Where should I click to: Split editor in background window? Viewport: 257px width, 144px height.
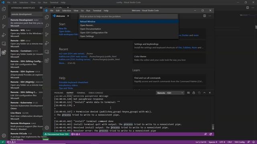tap(247, 8)
